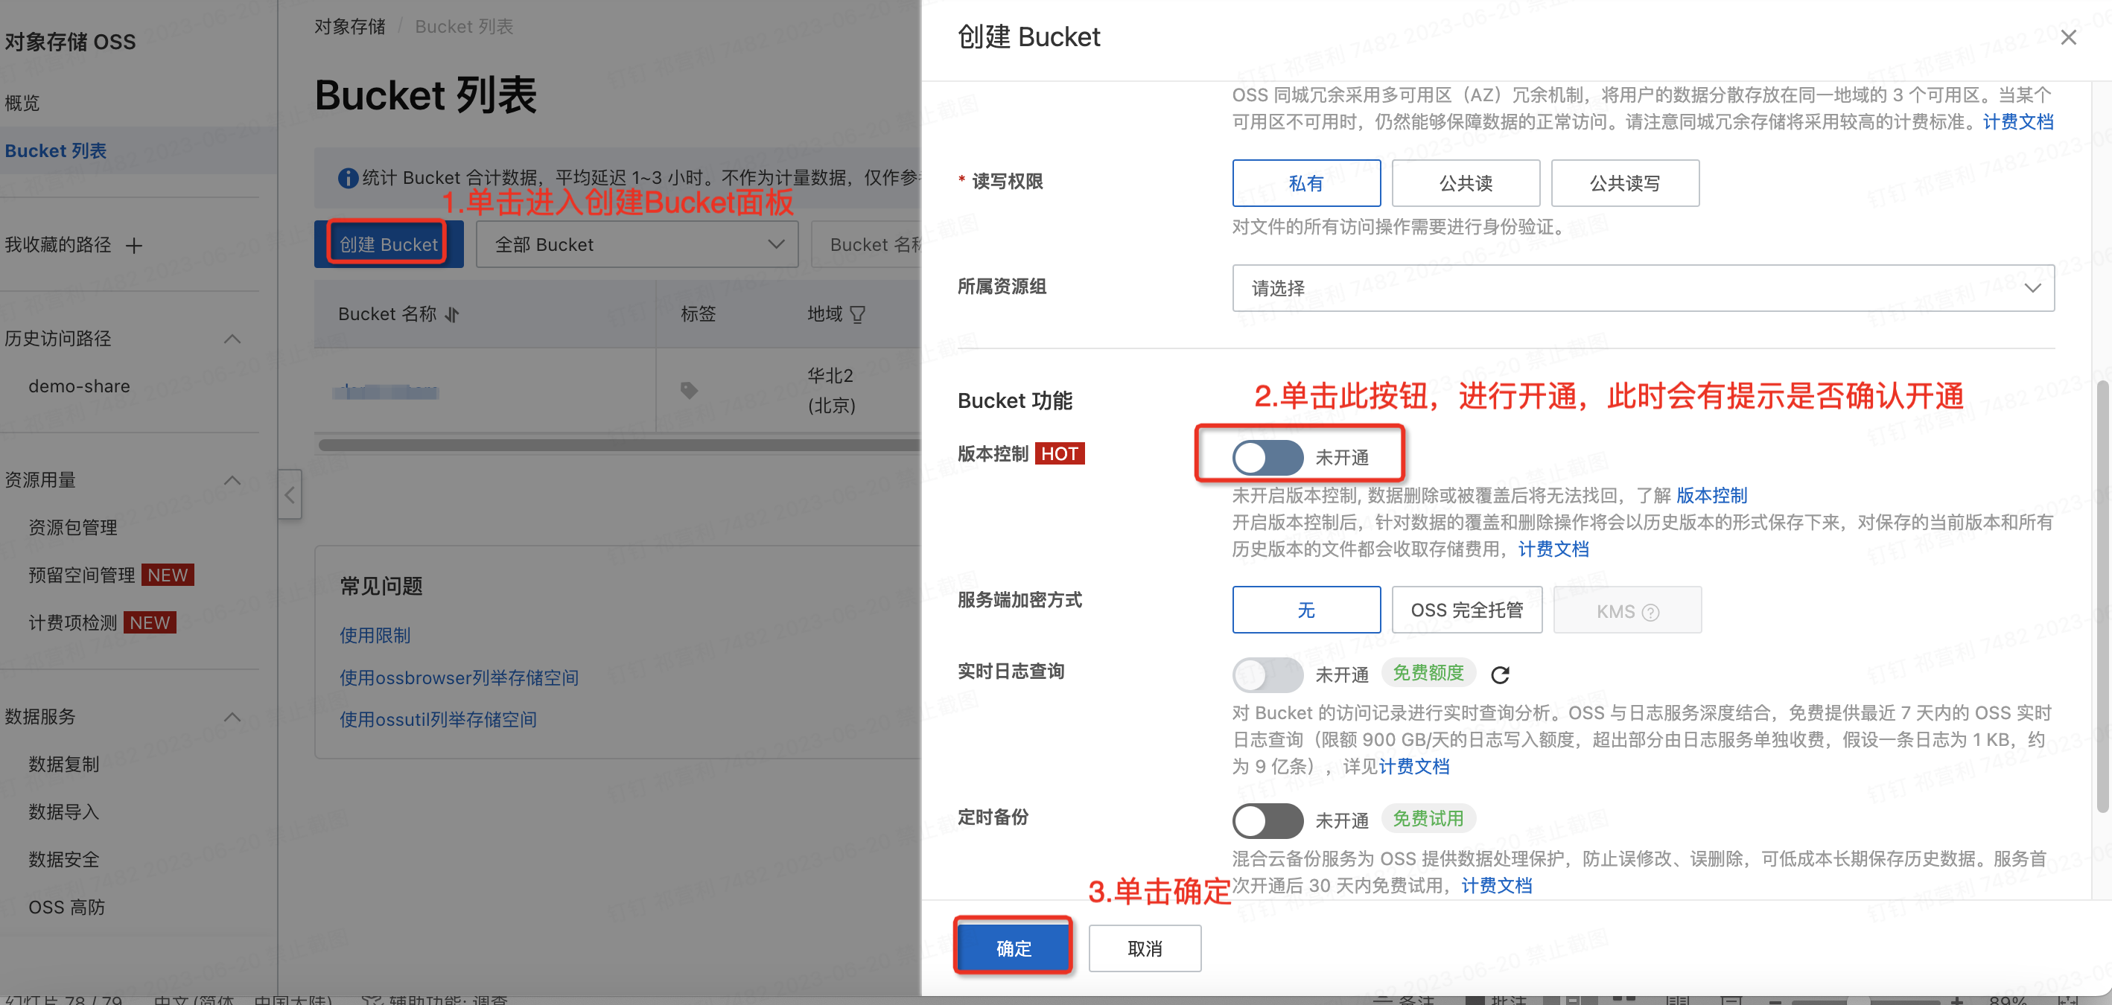2112x1005 pixels.
Task: Open the 全部 Bucket filter dropdown
Action: [637, 244]
